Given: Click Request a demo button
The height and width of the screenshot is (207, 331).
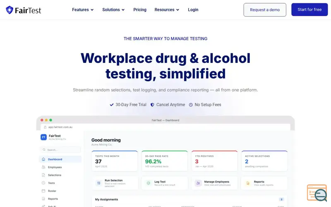Looking at the screenshot, I should 265,10.
